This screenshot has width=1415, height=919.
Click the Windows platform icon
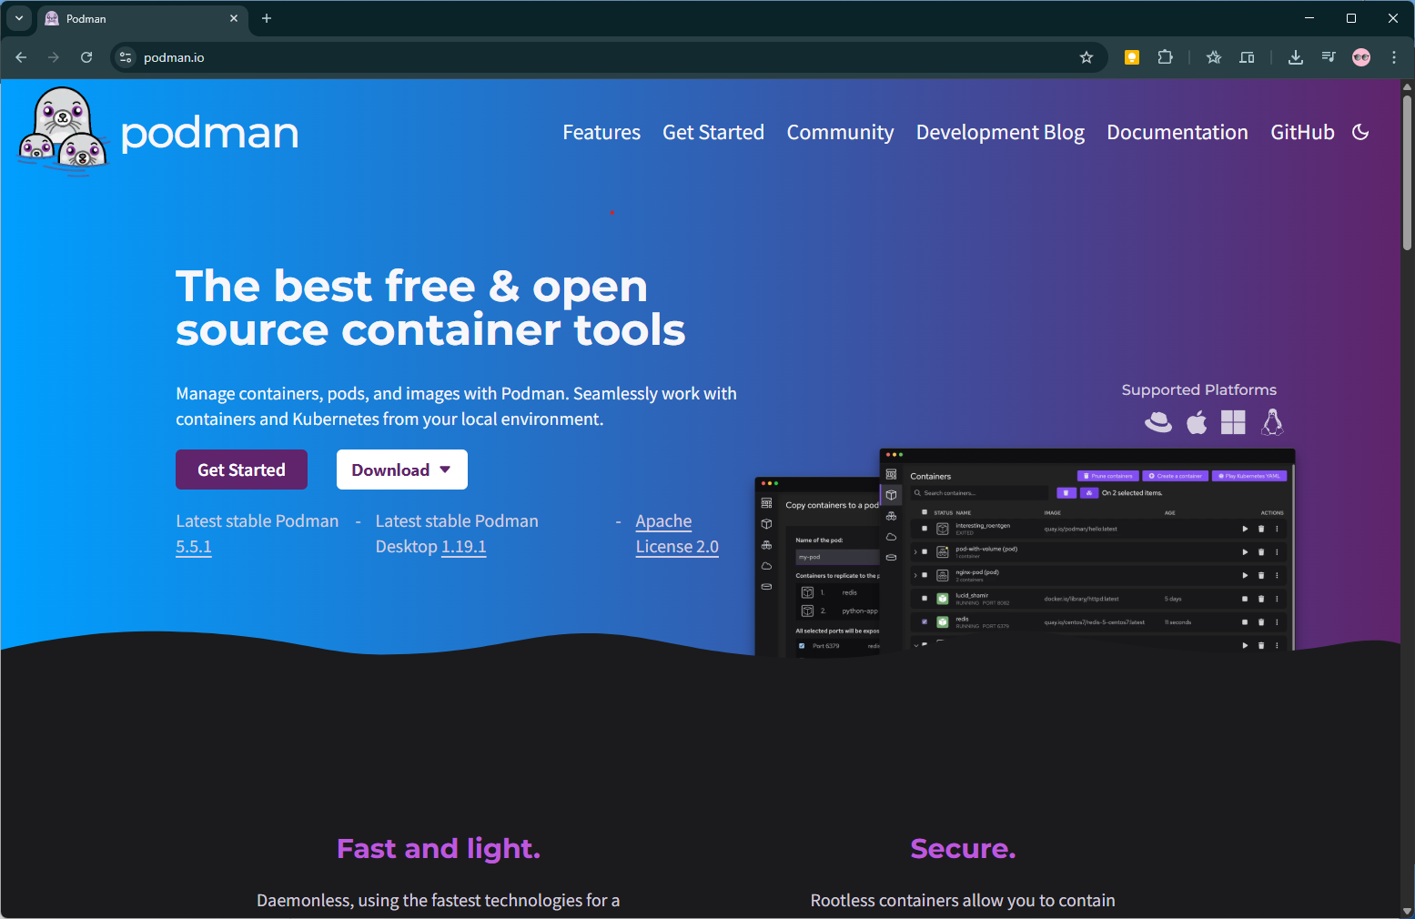(x=1233, y=422)
